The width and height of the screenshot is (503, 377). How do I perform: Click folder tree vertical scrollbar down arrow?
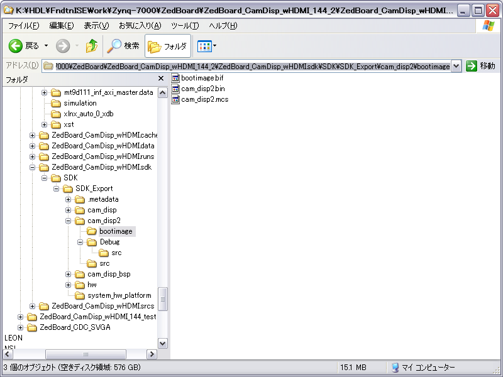click(x=163, y=344)
